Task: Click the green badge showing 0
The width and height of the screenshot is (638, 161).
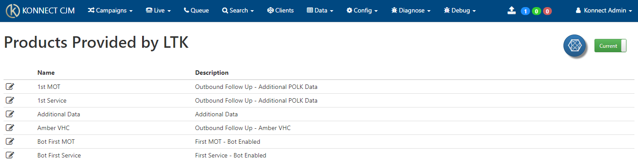Action: (x=536, y=11)
